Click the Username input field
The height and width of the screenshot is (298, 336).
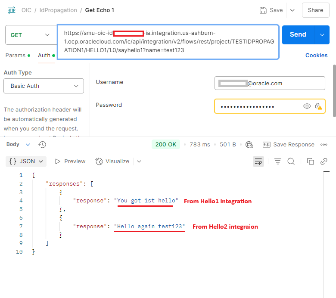pyautogui.click(x=270, y=84)
